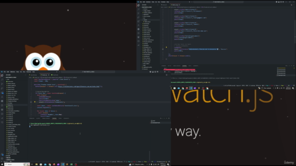296x166 pixels.
Task: Select the Excel_1.js editor tab
Action: coord(44,75)
